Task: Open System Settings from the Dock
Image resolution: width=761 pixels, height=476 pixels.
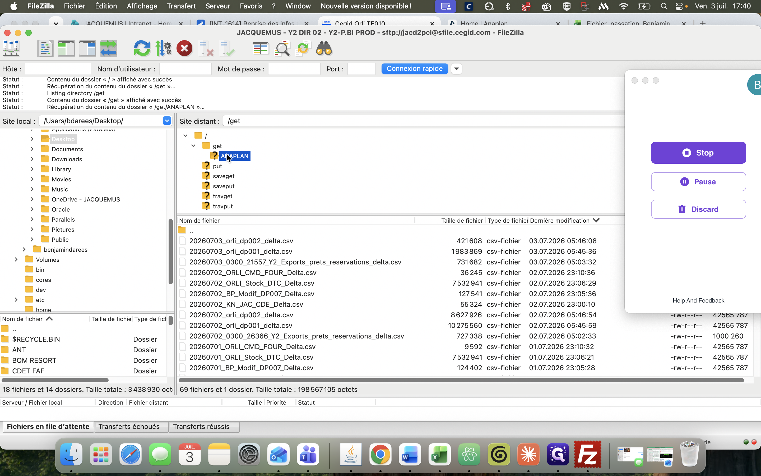Action: click(x=249, y=454)
